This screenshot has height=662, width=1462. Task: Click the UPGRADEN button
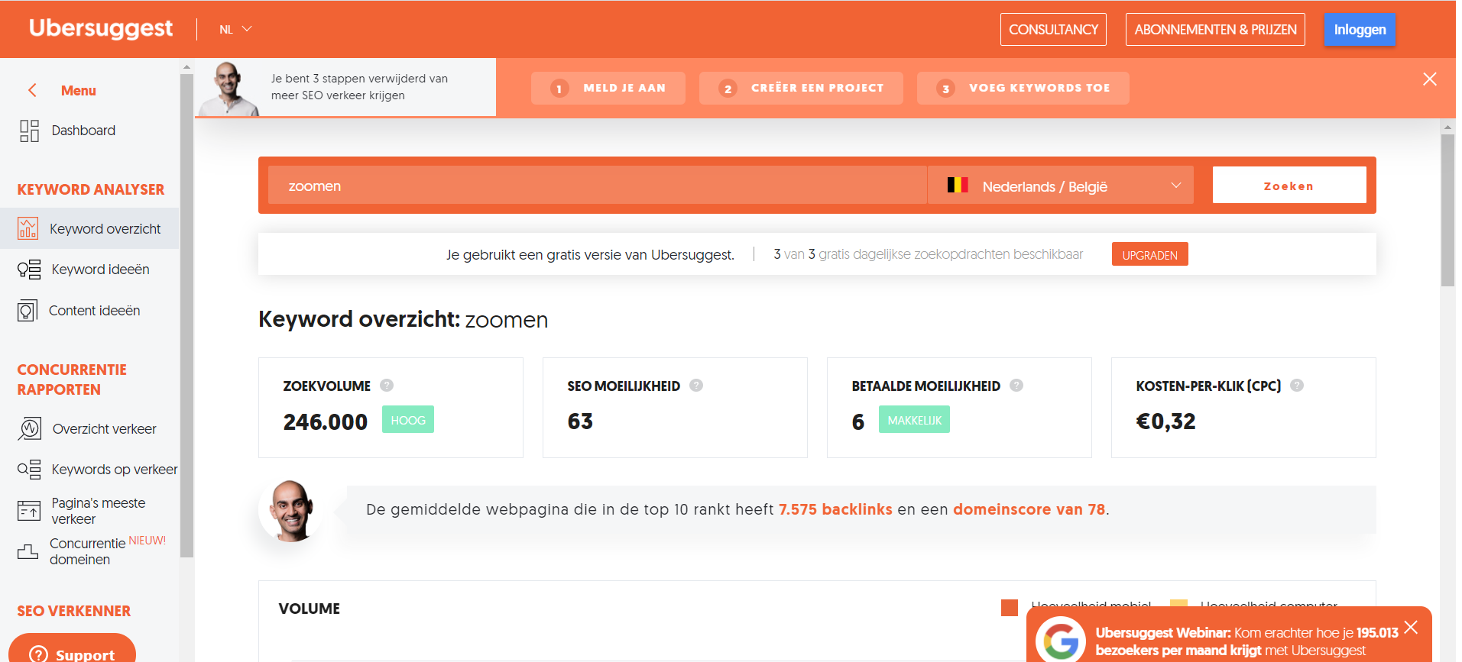click(x=1149, y=254)
